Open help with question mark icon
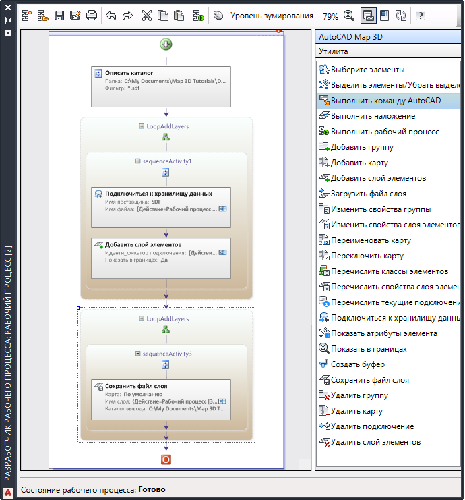The image size is (465, 500). pyautogui.click(x=421, y=16)
